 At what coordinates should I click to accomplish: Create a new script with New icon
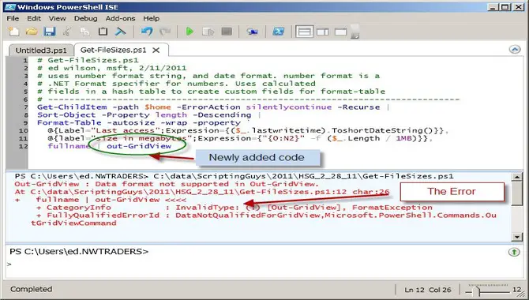14,32
